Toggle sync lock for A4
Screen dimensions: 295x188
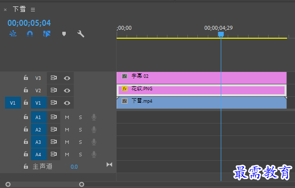coord(54,154)
